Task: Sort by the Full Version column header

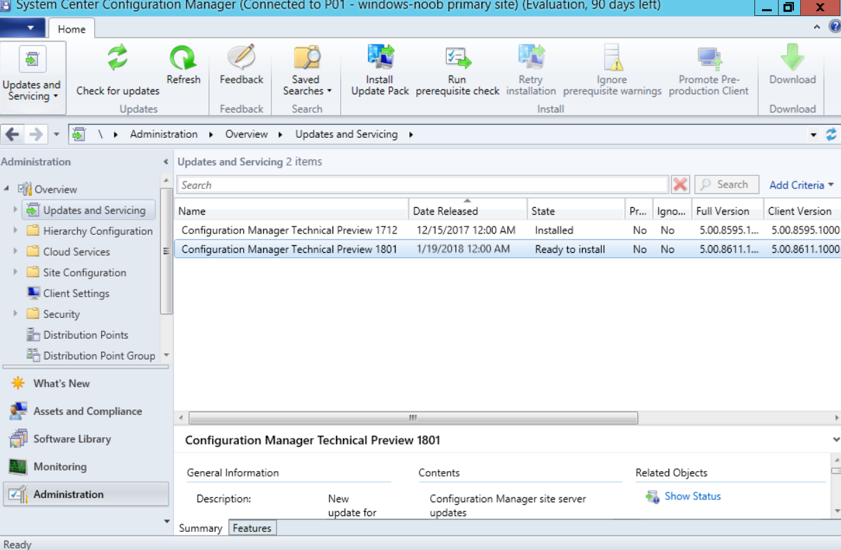Action: click(727, 211)
